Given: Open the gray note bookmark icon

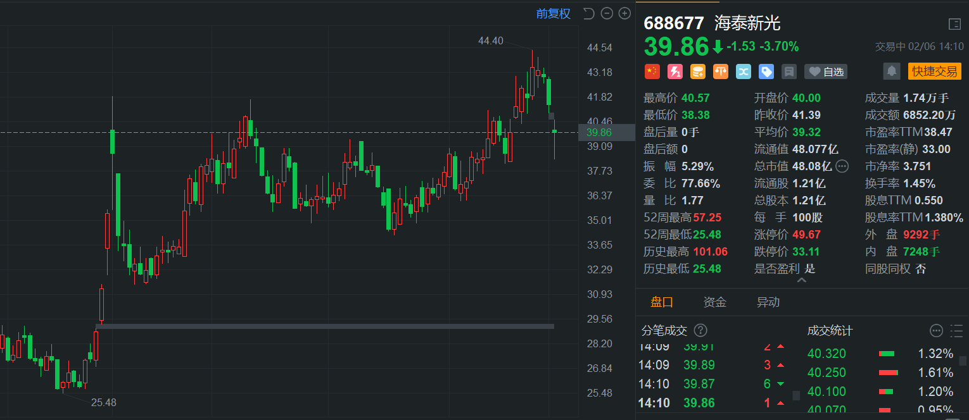Looking at the screenshot, I should (789, 71).
